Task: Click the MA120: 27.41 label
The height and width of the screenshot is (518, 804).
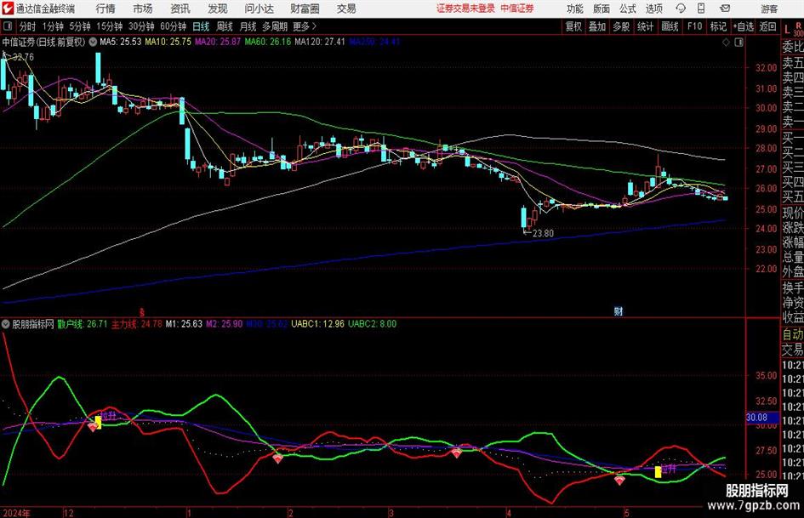Action: 320,42
